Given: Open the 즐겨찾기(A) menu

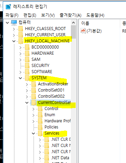Looking at the screenshot, I should [x=71, y=15].
